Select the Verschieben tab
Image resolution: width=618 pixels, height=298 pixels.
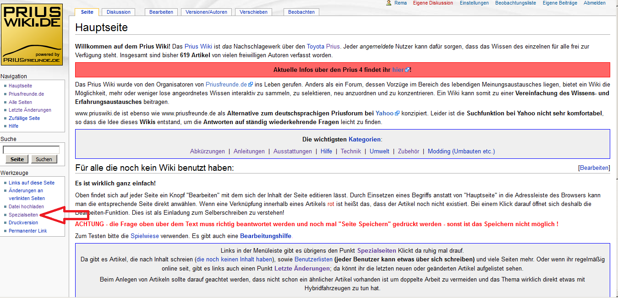click(253, 12)
